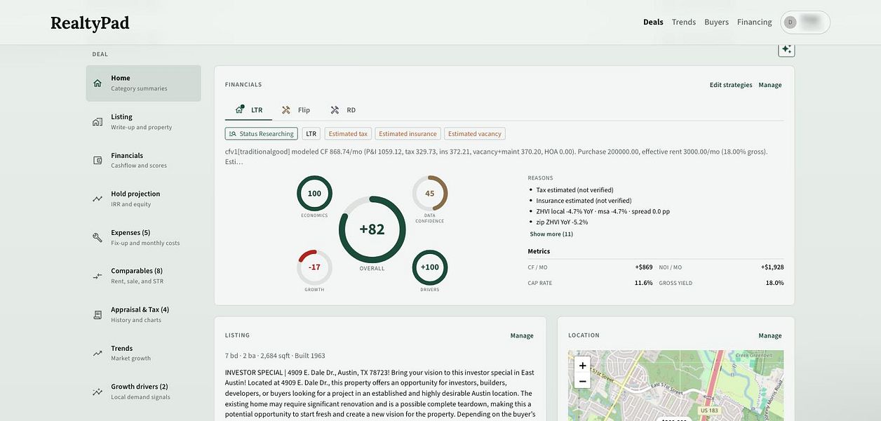Click the Cap Rate value 11.6%
Image resolution: width=881 pixels, height=421 pixels.
[x=644, y=283]
